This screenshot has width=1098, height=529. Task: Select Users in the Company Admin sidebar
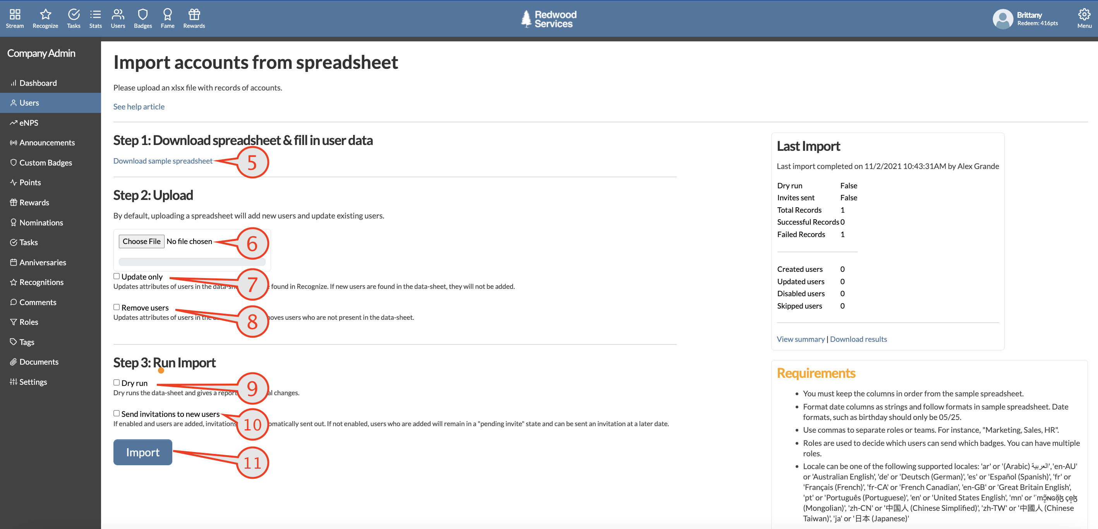pyautogui.click(x=50, y=102)
